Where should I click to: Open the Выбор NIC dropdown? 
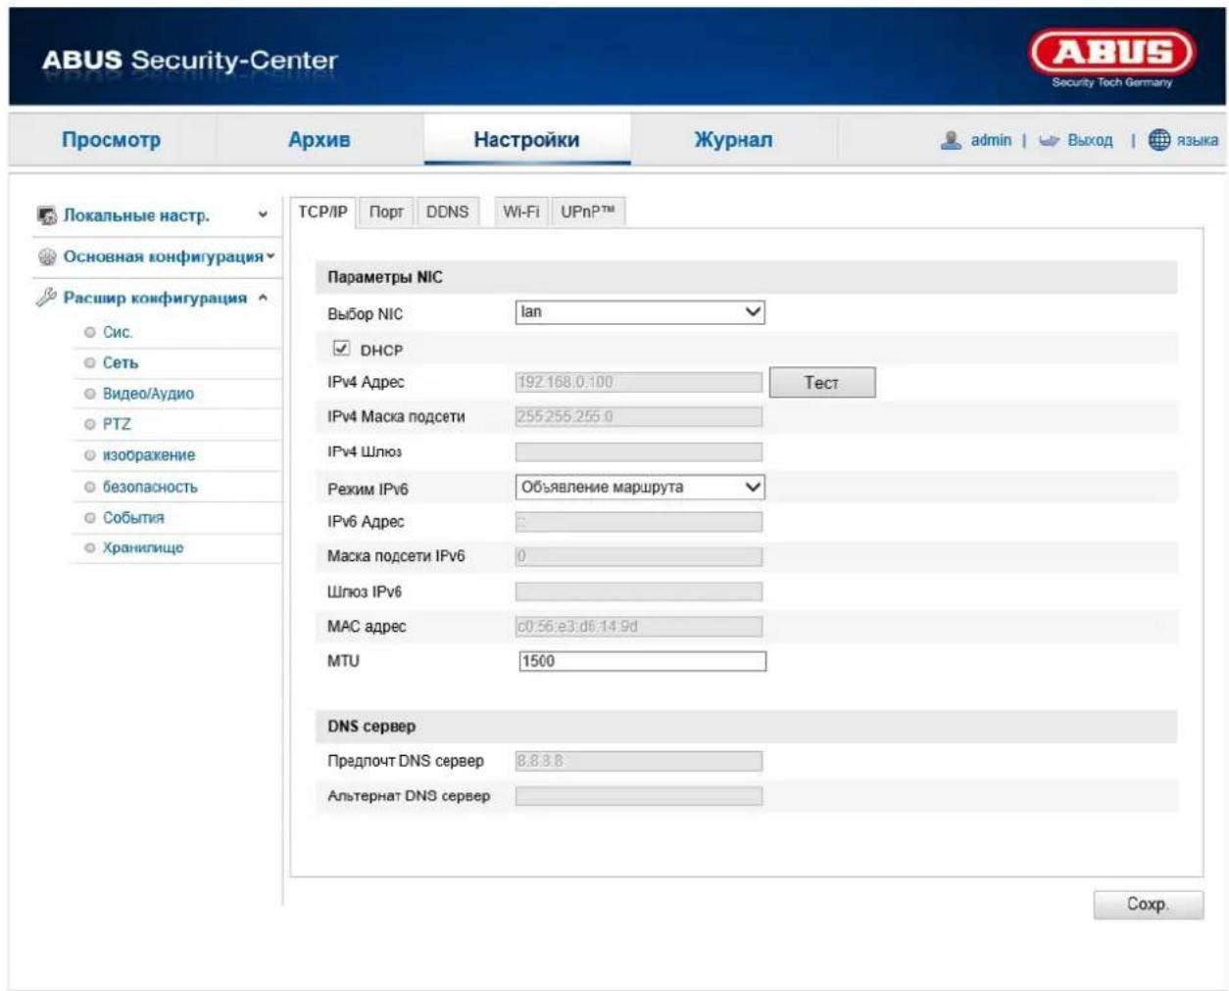tap(640, 312)
